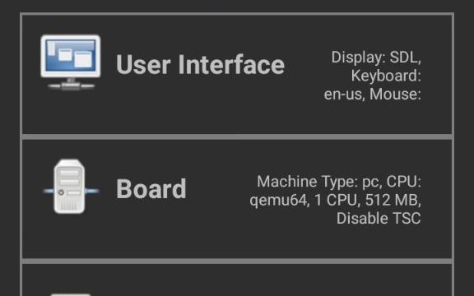The width and height of the screenshot is (474, 296).
Task: Tap the monitor icon's stand base
Action: [71, 86]
